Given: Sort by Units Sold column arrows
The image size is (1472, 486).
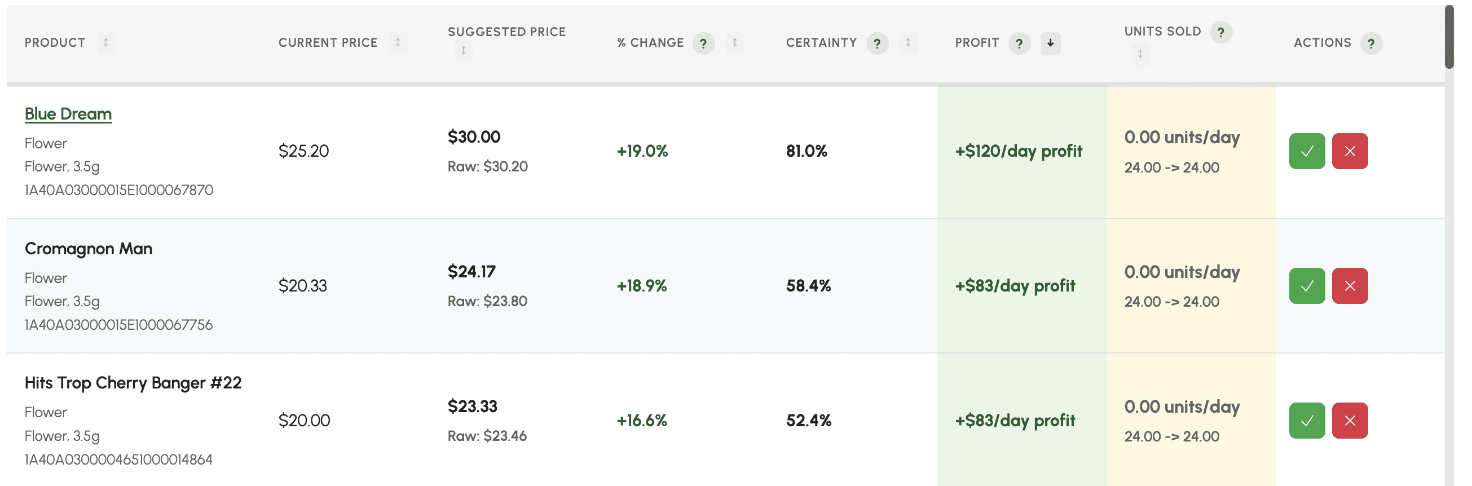Looking at the screenshot, I should coord(1140,54).
